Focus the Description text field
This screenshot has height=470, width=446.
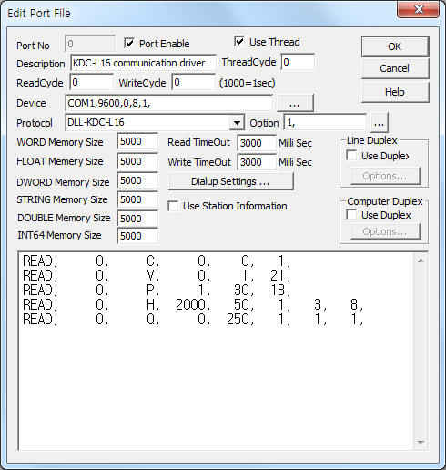(x=143, y=63)
